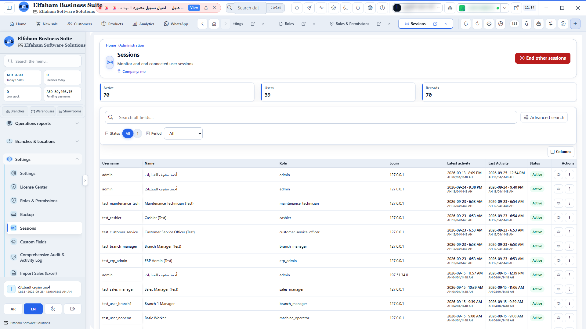Open the green status dropdown chevron
This screenshot has width=586, height=329.
pos(505,8)
